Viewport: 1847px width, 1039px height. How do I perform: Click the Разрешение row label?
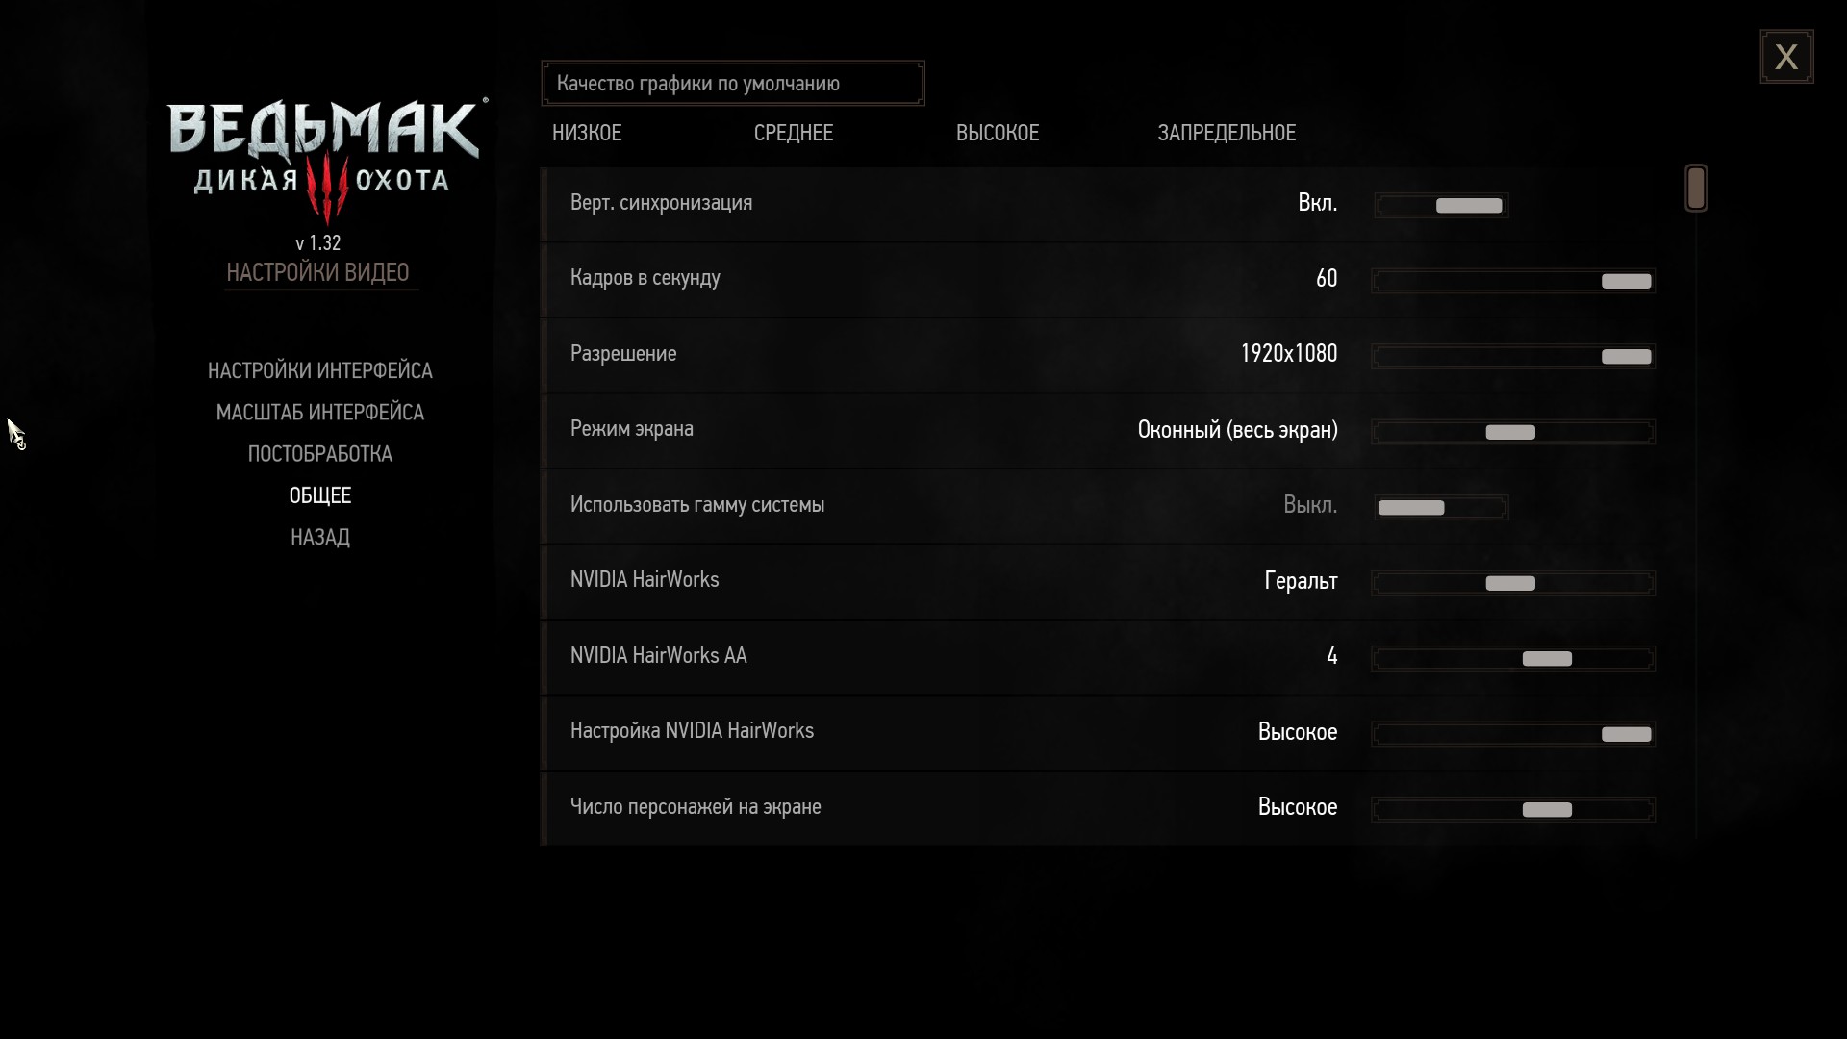click(623, 353)
